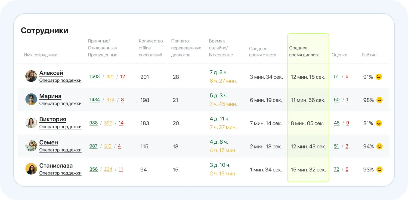Click Алексей's profile avatar photo

click(31, 76)
